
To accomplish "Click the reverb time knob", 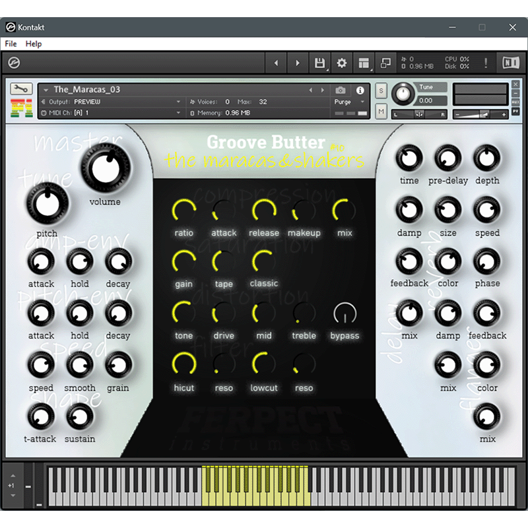I will pyautogui.click(x=409, y=158).
